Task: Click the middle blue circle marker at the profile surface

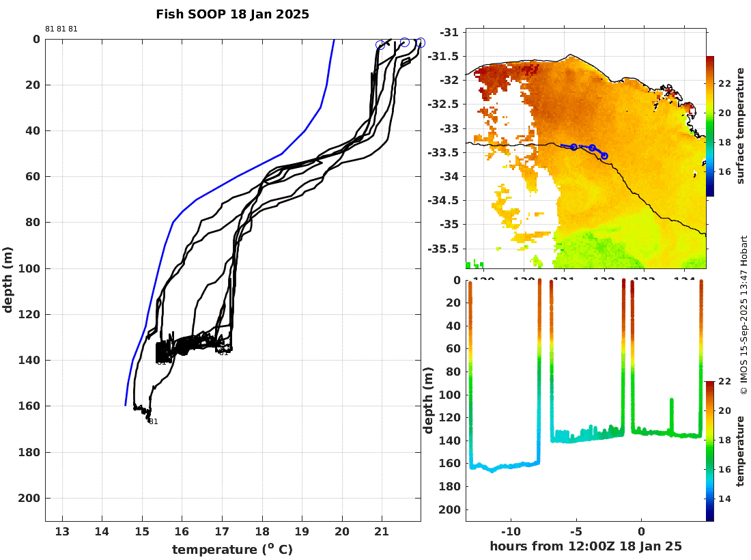Action: [405, 42]
